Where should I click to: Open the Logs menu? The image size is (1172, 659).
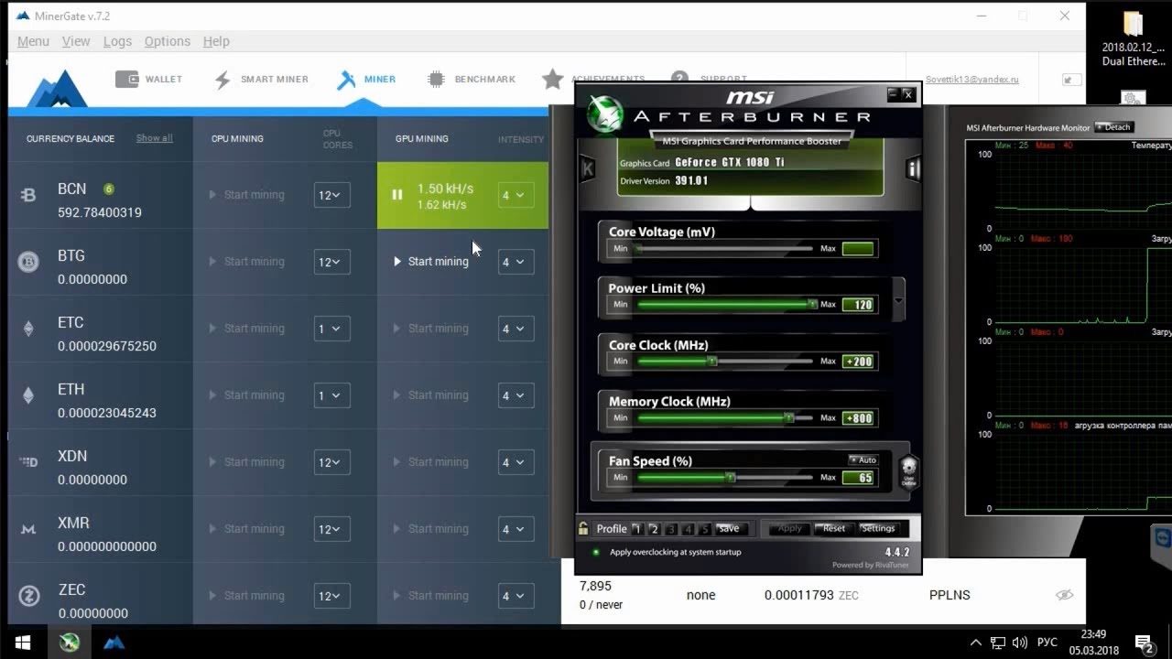tap(117, 41)
